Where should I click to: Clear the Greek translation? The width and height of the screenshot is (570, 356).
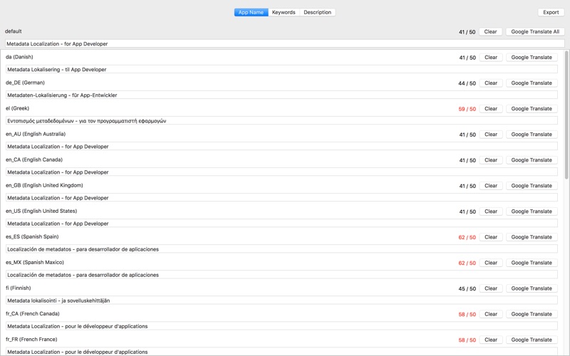(x=490, y=109)
